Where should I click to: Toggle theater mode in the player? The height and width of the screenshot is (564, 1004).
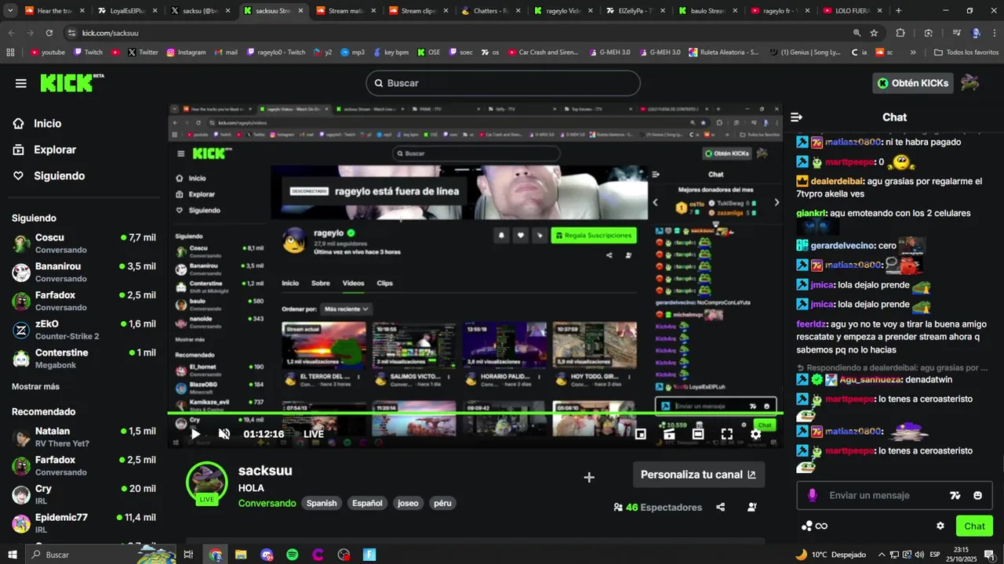(x=698, y=434)
